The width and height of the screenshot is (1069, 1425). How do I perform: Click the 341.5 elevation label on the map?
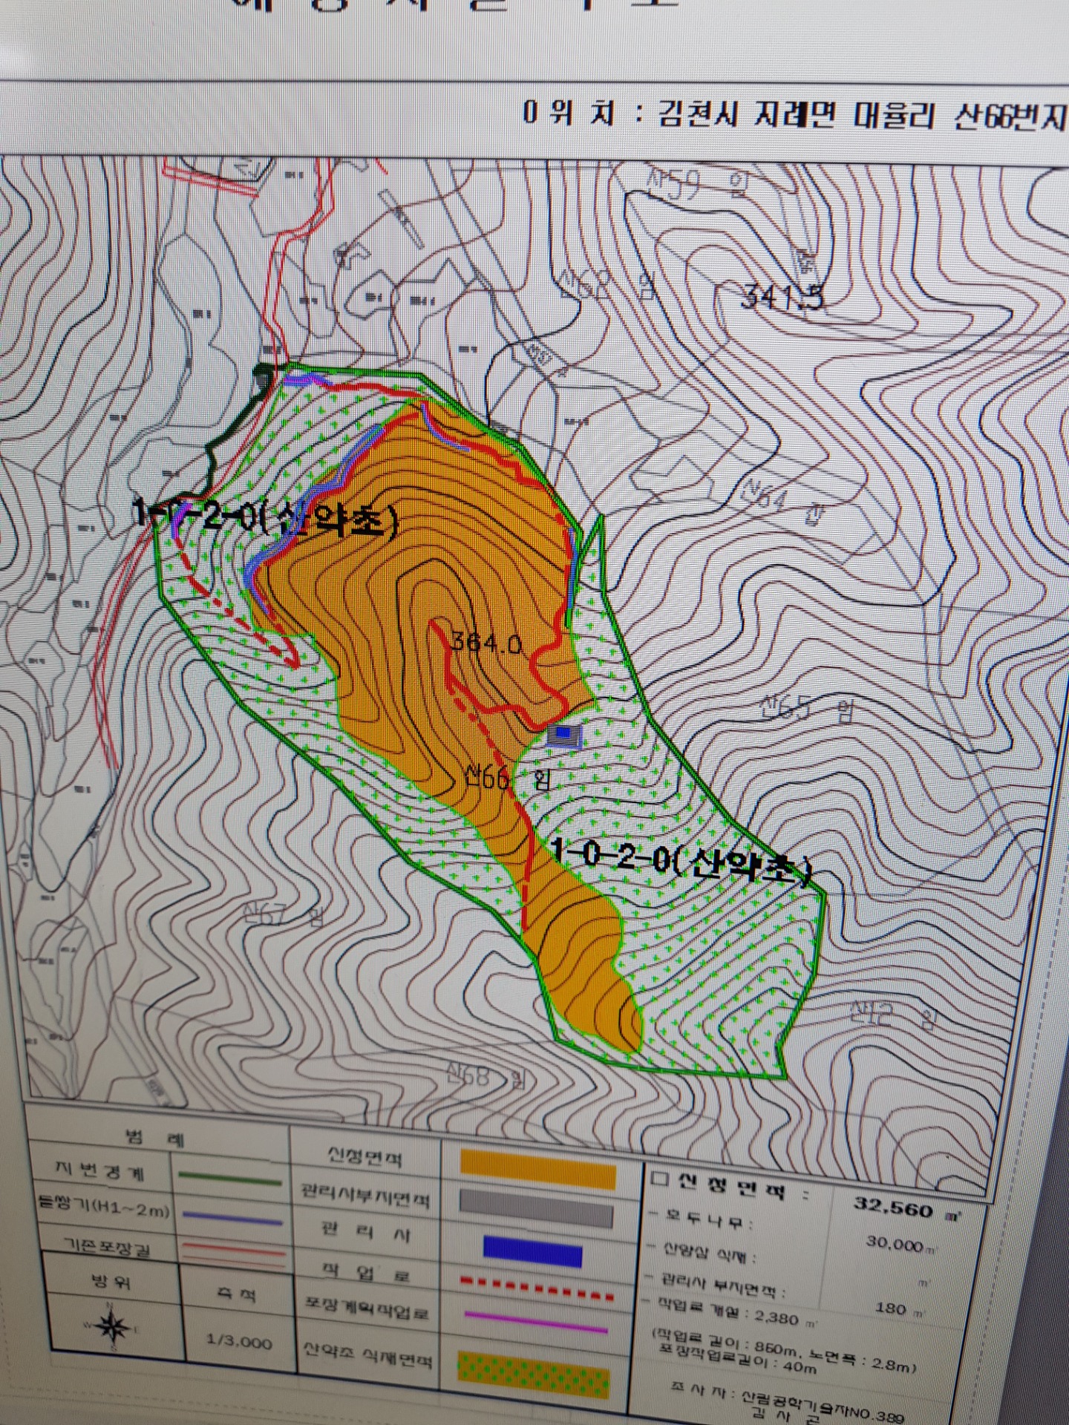(x=782, y=297)
